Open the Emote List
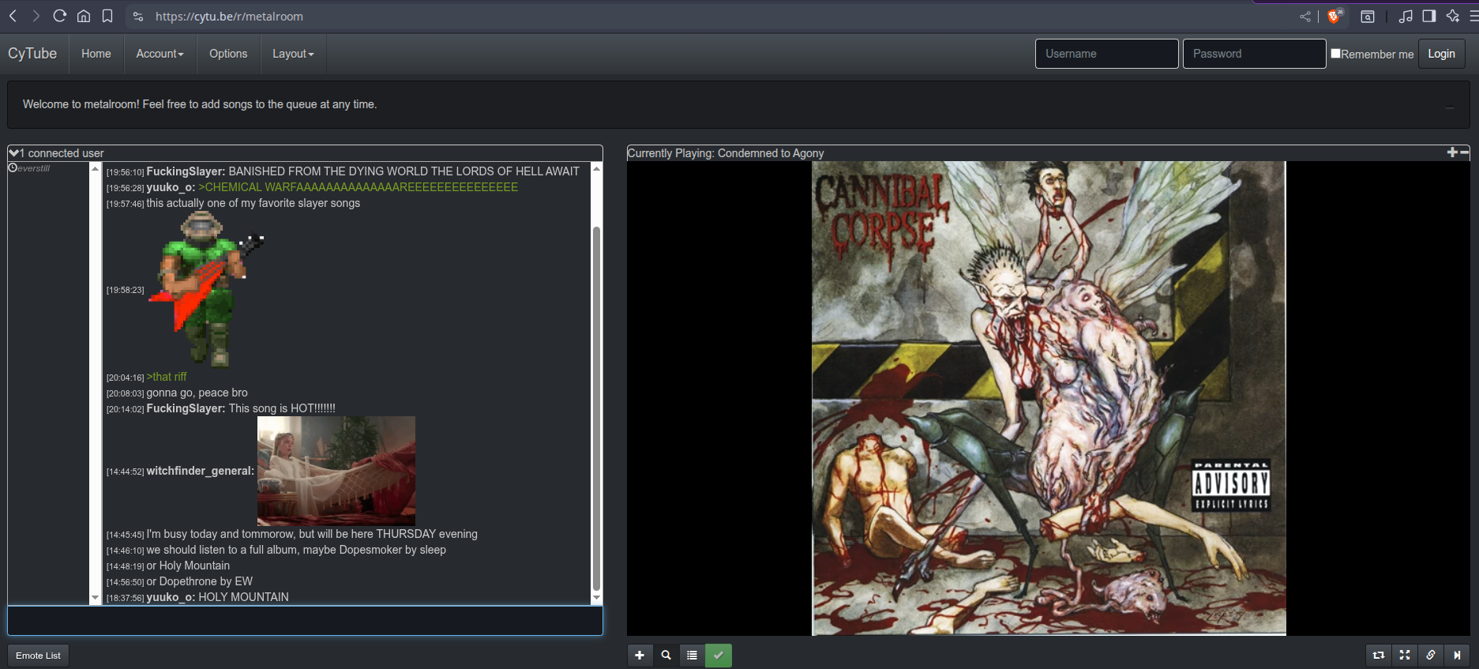Screen dimensions: 1479x669 (x=38, y=656)
